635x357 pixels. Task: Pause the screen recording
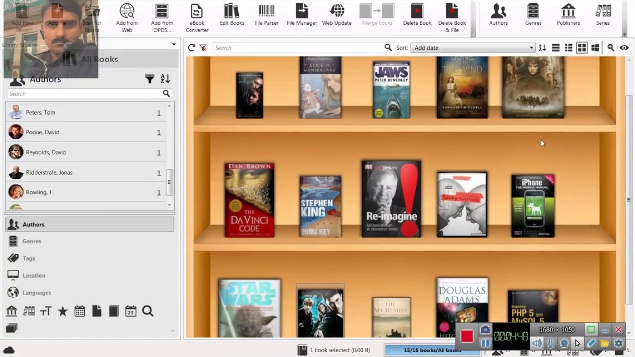(485, 343)
